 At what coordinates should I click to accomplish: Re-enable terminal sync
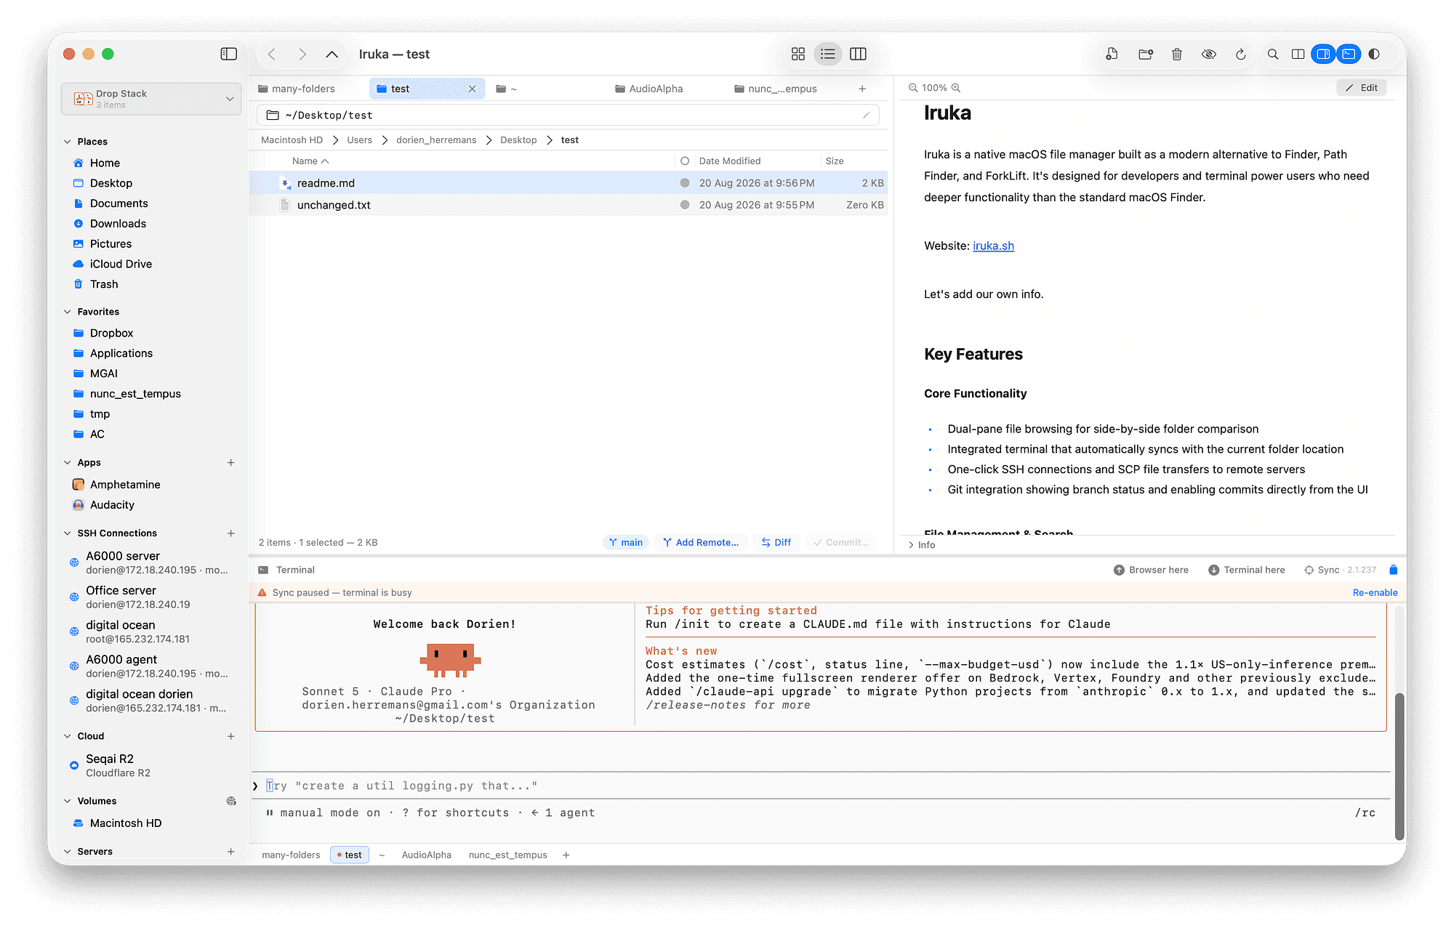coord(1375,593)
